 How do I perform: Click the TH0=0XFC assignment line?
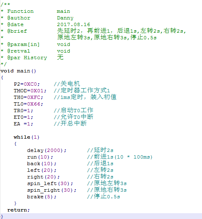pos(28,97)
